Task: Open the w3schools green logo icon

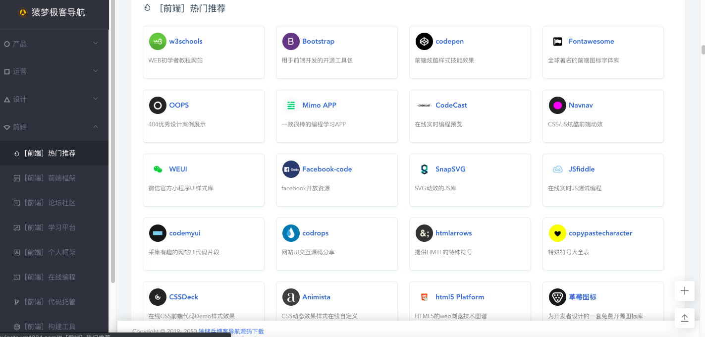Action: pos(158,42)
